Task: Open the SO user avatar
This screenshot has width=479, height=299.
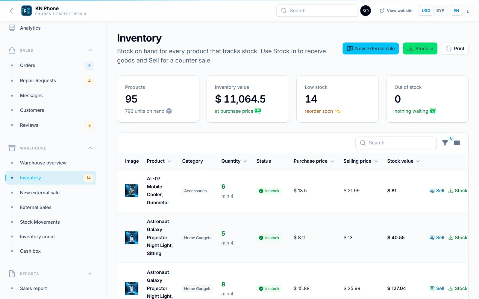Action: coord(366,11)
